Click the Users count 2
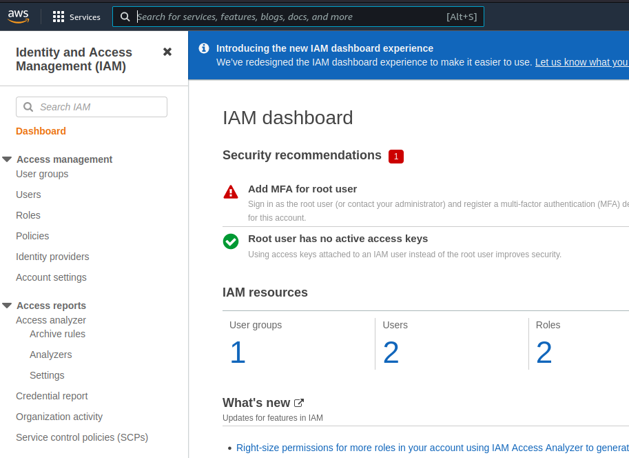629x458 pixels. click(x=391, y=352)
